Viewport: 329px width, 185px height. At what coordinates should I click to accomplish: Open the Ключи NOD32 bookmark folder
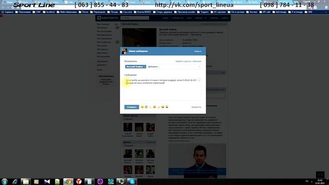[x=142, y=12]
